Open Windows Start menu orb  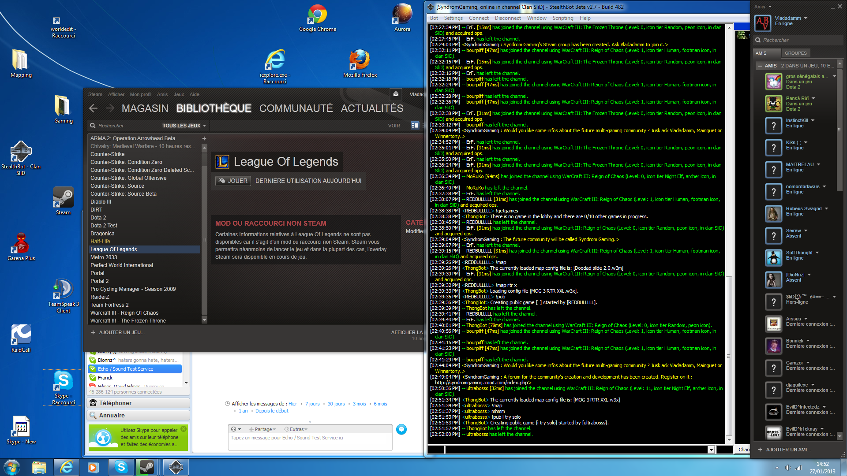[x=12, y=467]
